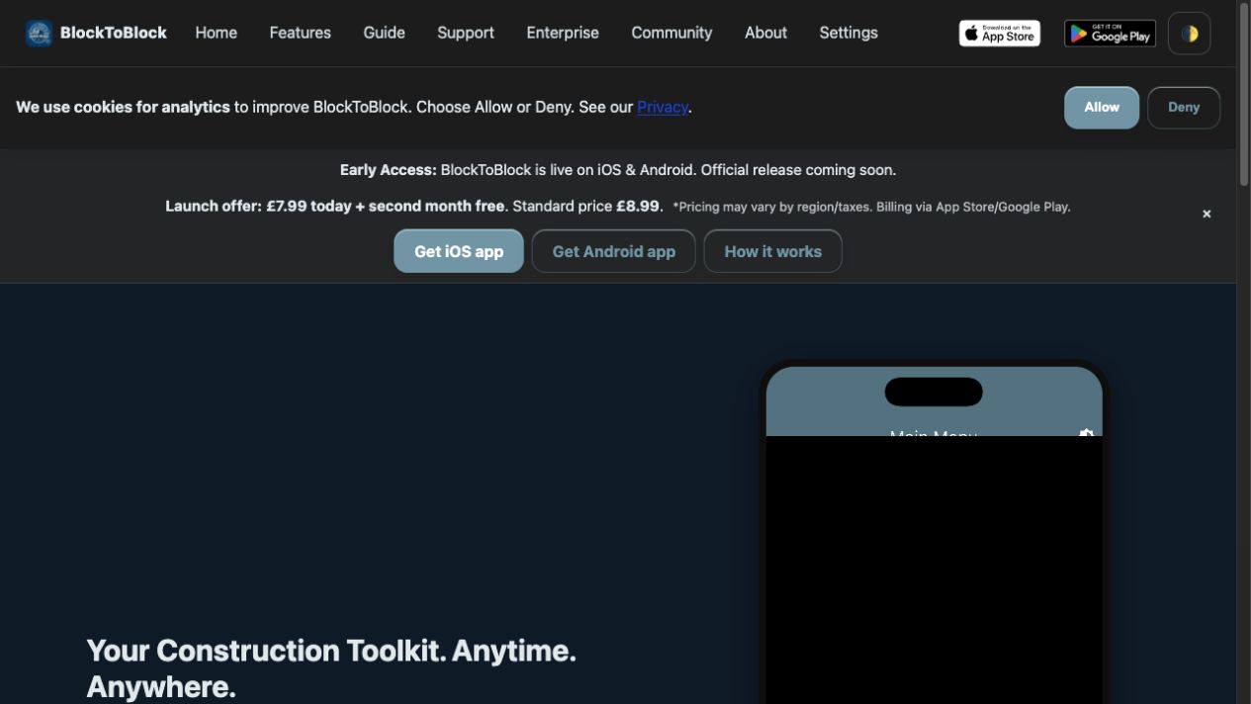
Task: Click the Get iOS app button
Action: pyautogui.click(x=459, y=251)
